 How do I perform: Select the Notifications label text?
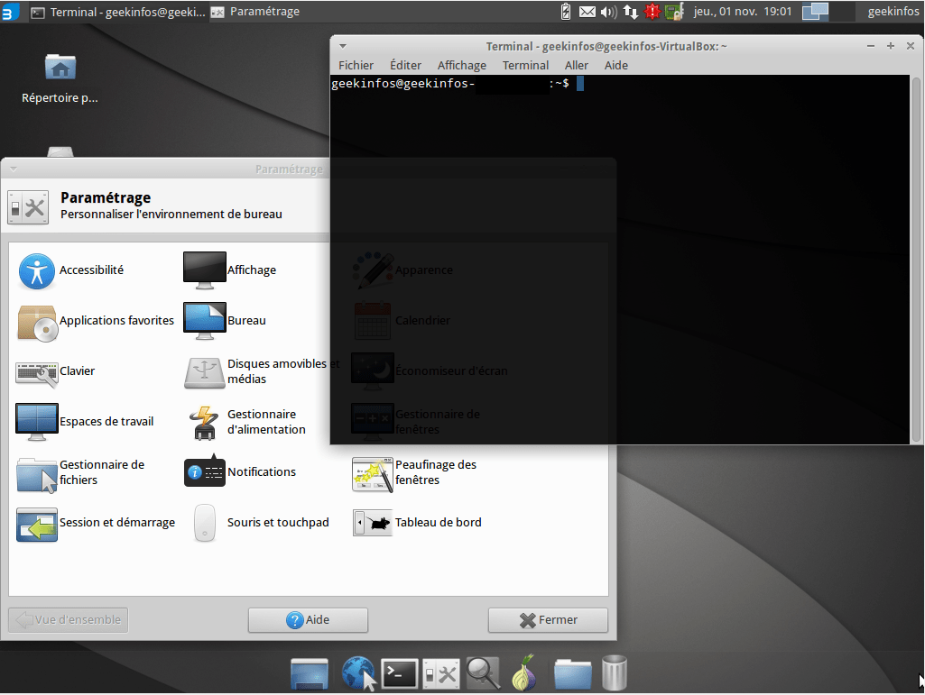click(x=262, y=471)
